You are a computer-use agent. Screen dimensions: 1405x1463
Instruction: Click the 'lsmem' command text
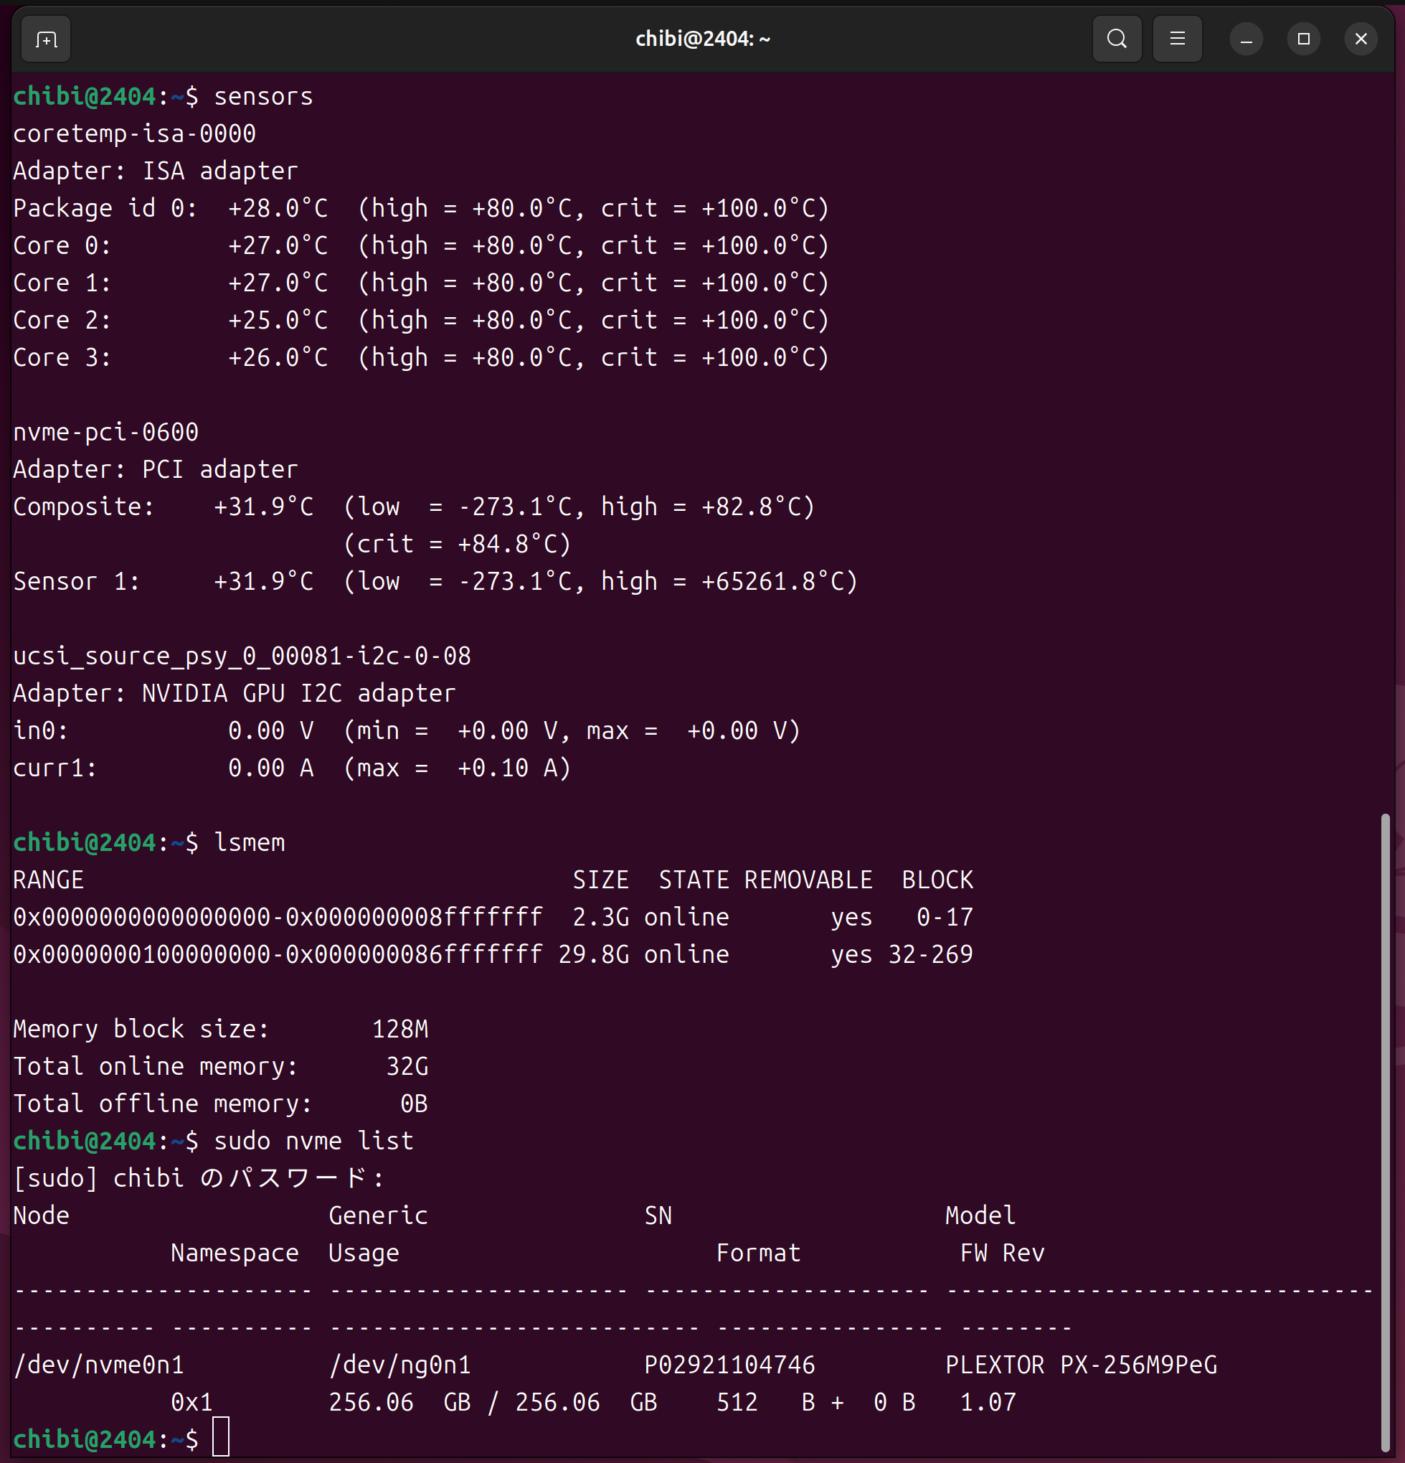coord(249,842)
